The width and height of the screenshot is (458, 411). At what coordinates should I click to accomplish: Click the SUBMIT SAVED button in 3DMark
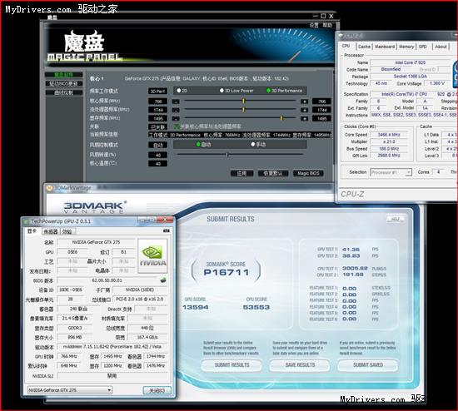pos(368,365)
